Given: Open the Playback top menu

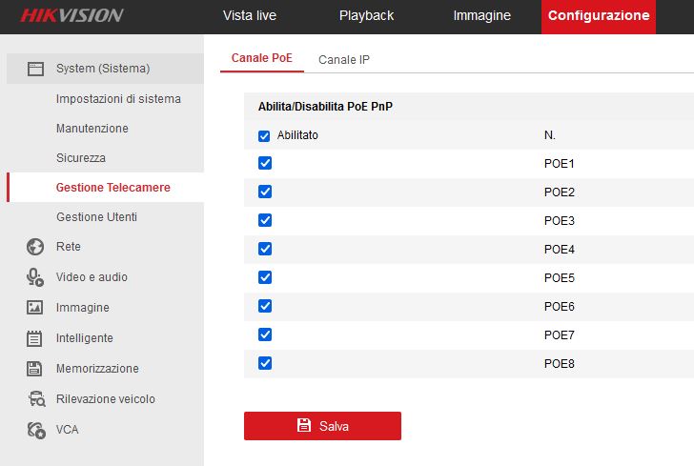Looking at the screenshot, I should pos(366,15).
